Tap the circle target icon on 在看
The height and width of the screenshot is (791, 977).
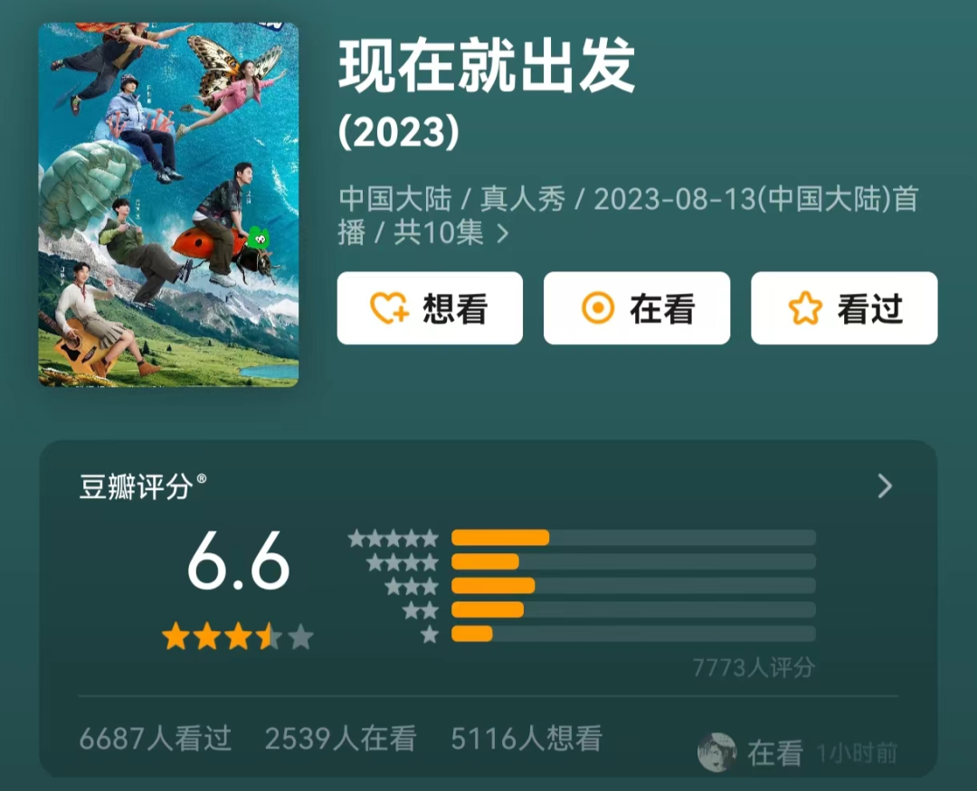(x=598, y=308)
